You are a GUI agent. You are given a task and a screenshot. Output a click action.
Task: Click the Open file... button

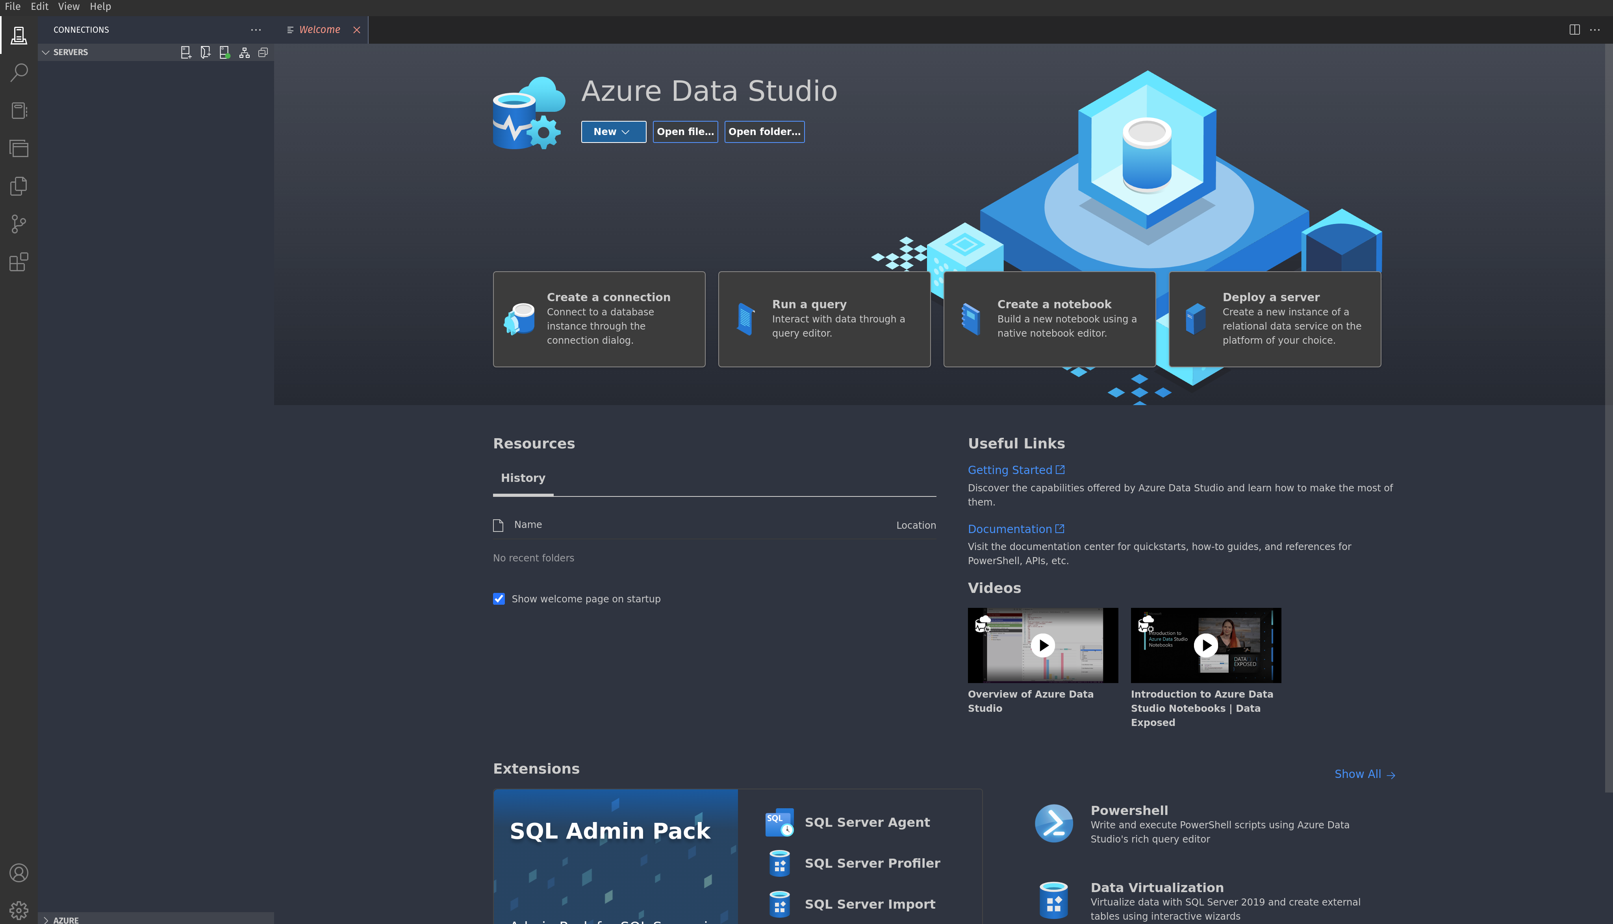685,132
